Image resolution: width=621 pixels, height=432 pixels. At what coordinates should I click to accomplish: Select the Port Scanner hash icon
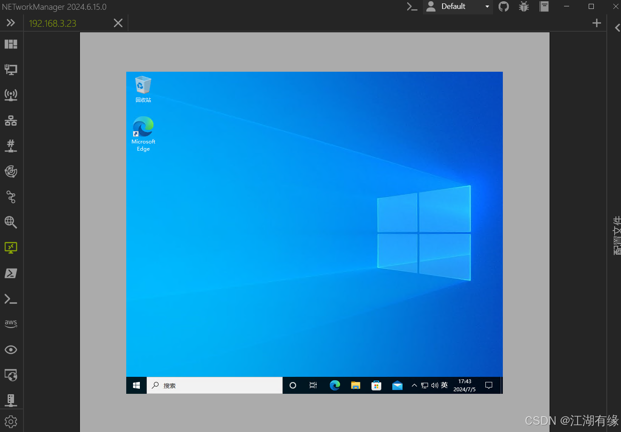click(x=11, y=146)
